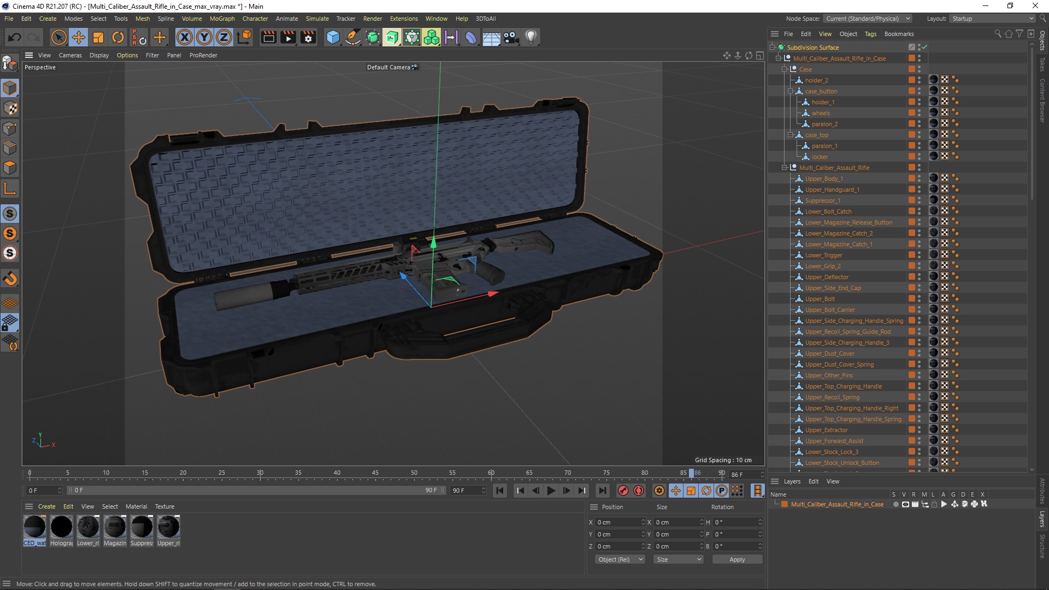This screenshot has width=1049, height=590.
Task: Click Render View clapperboard icon
Action: [x=268, y=37]
